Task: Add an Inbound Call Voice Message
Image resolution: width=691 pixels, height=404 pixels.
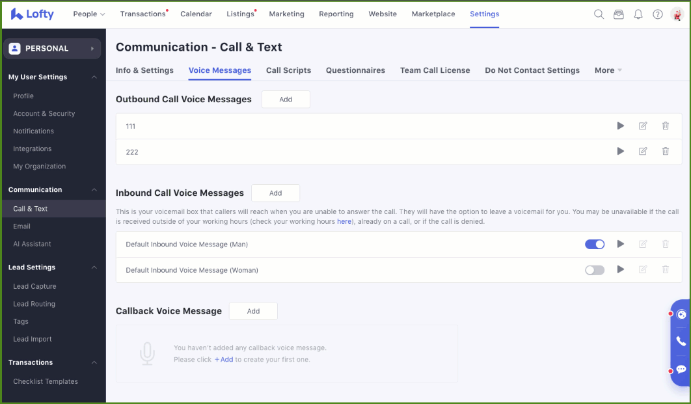Action: (275, 193)
